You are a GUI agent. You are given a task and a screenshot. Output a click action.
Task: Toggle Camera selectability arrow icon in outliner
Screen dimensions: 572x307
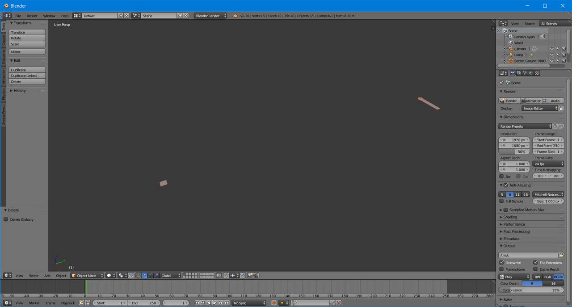[558, 49]
